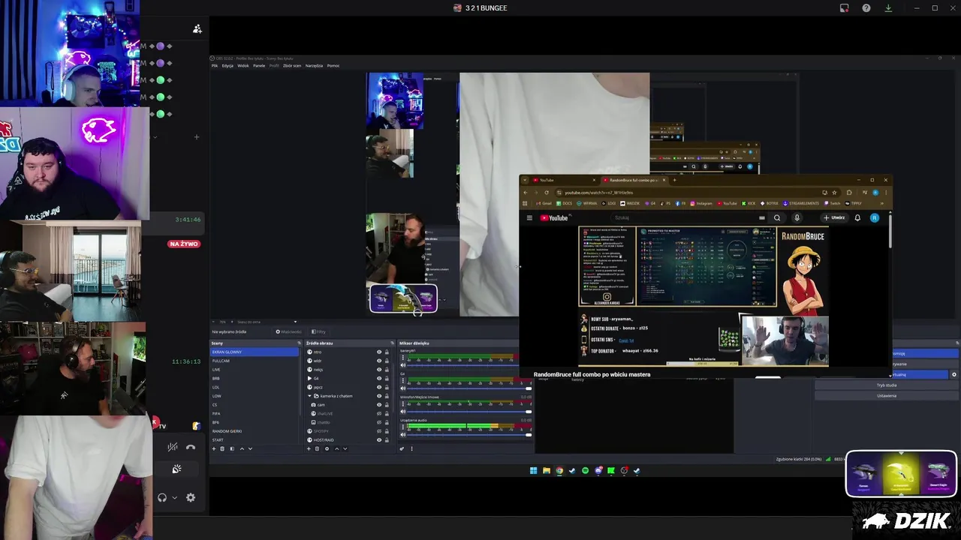The width and height of the screenshot is (961, 540).
Task: Open the Widok menu in OBS
Action: click(x=243, y=65)
